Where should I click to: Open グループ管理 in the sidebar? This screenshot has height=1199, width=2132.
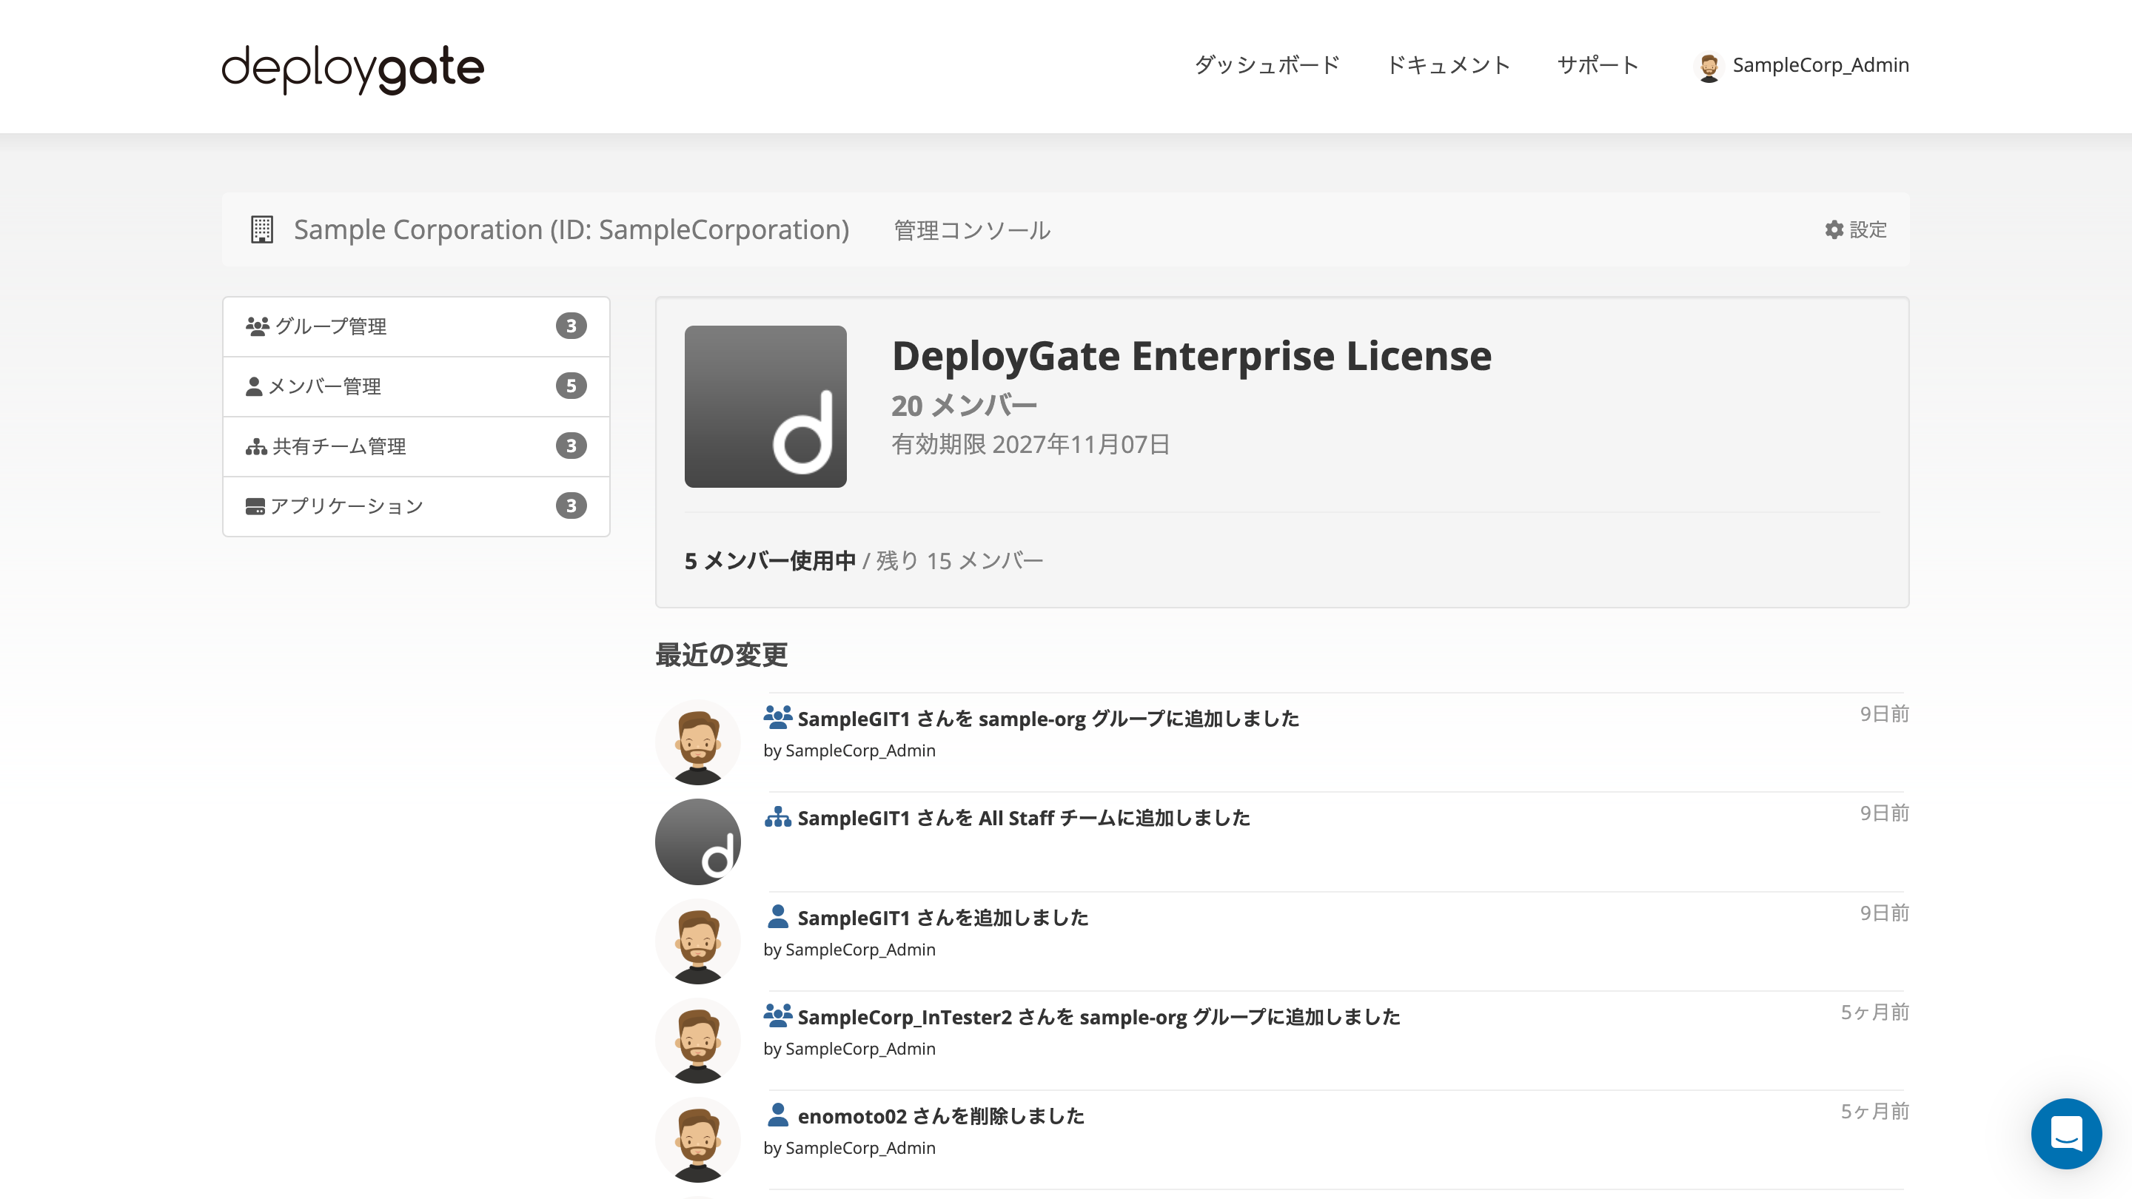[x=416, y=326]
